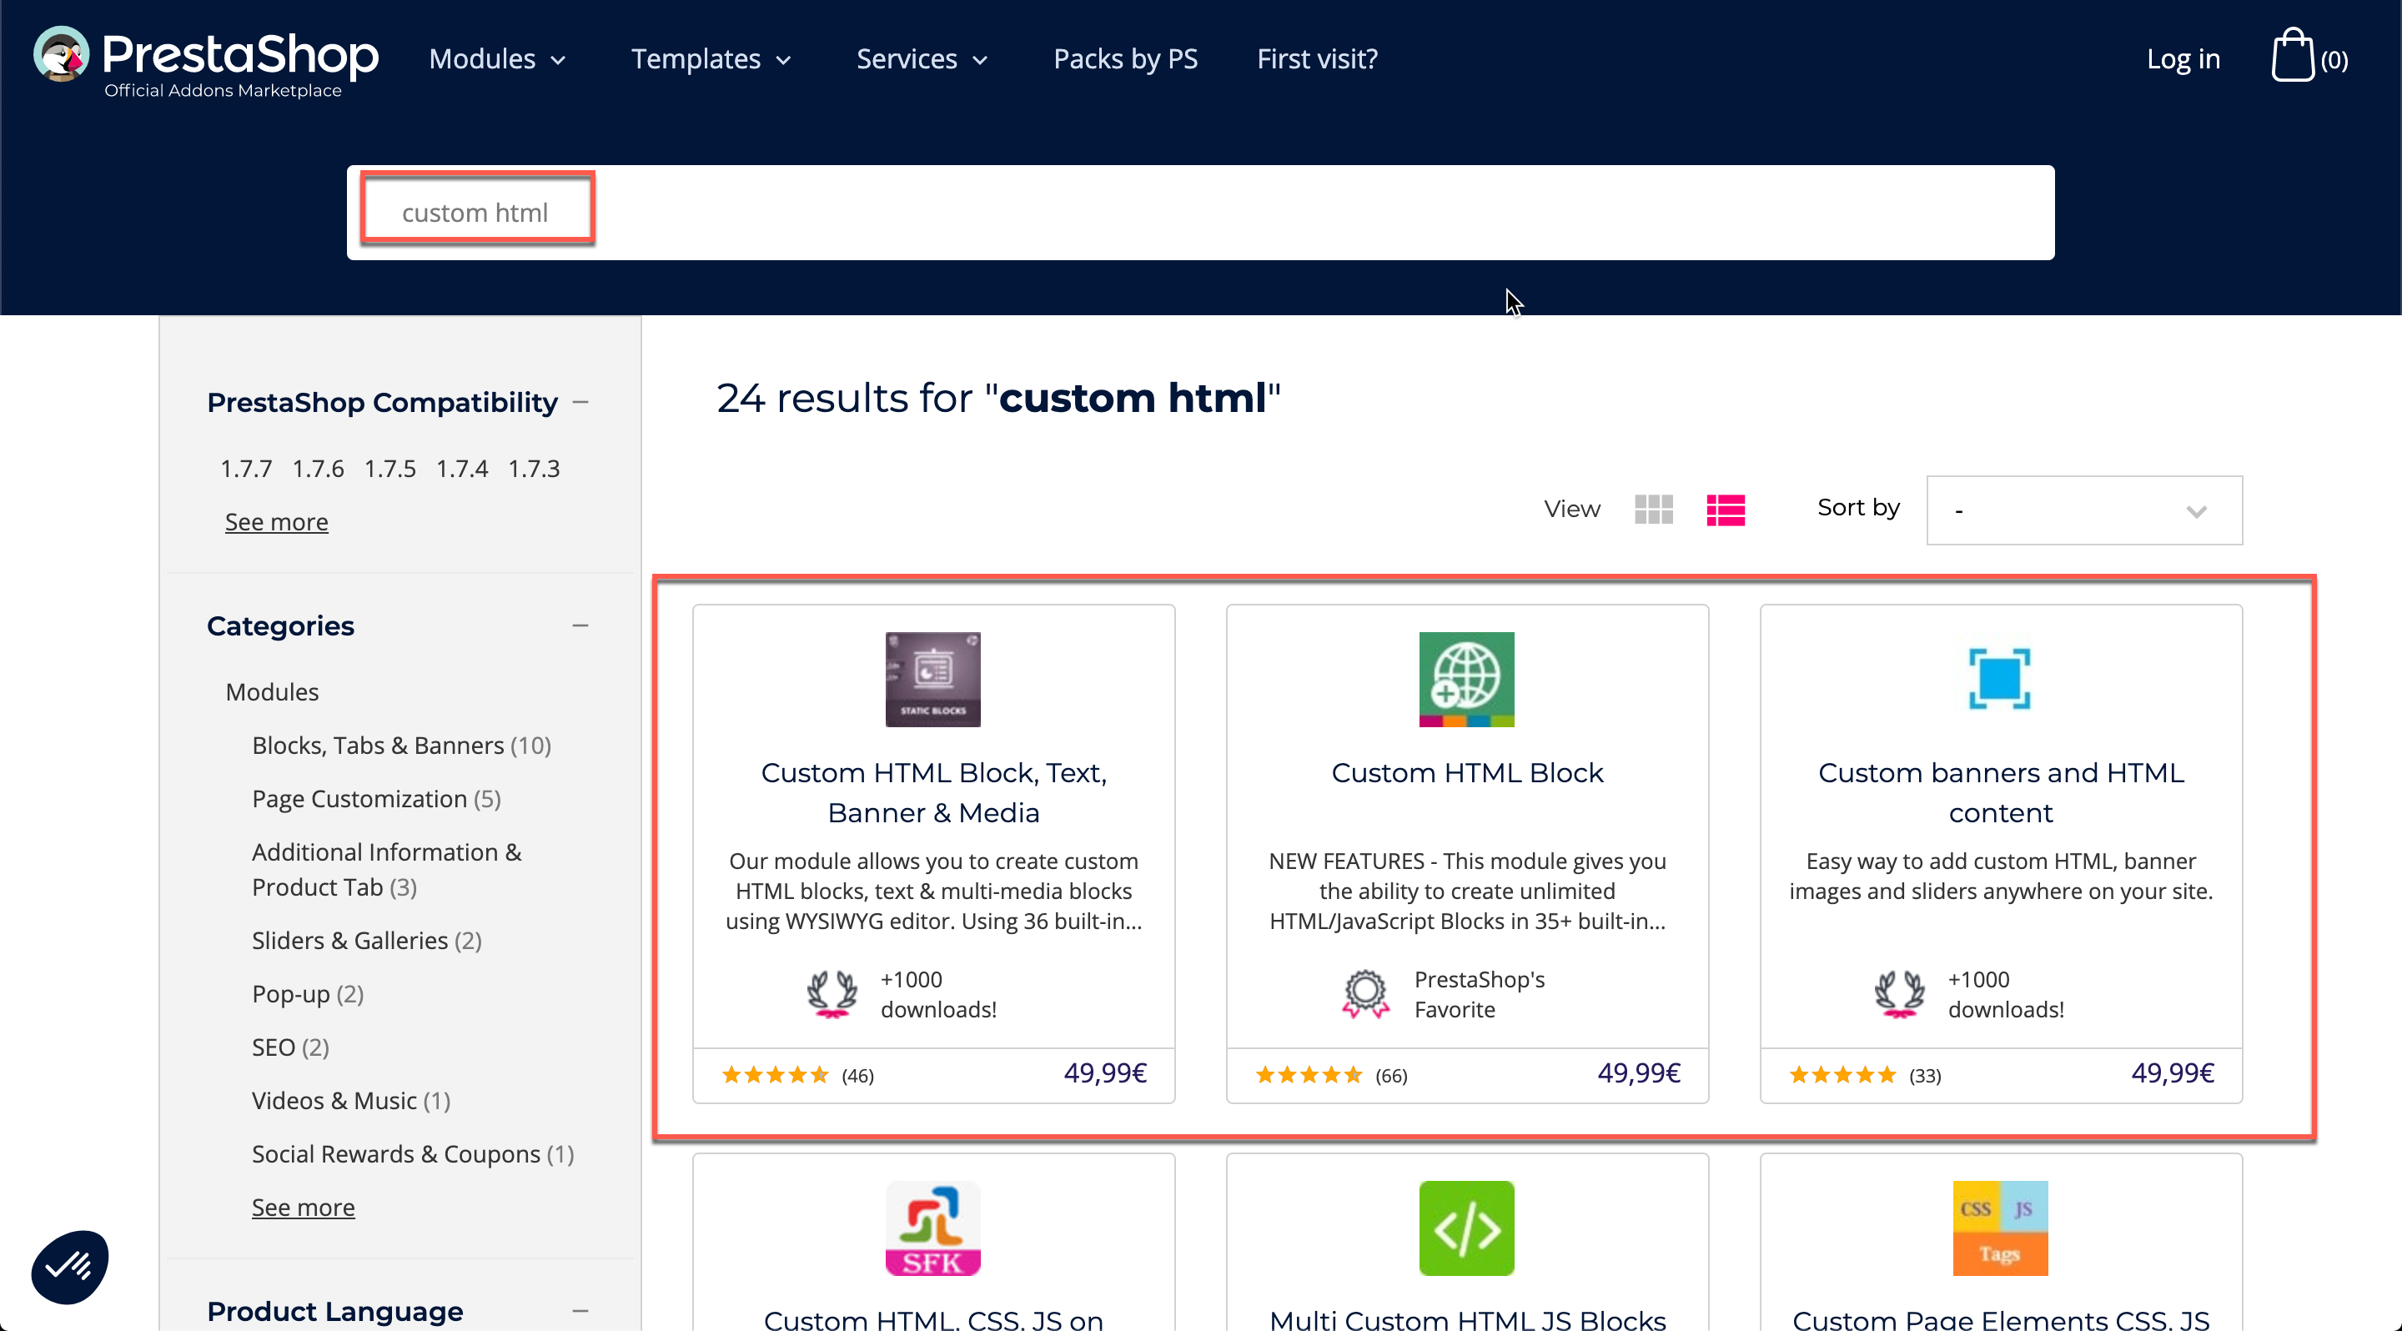Switch to list view icon

(1725, 509)
